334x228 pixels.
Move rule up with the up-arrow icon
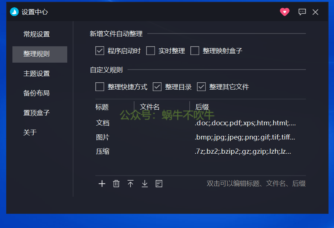[130, 184]
